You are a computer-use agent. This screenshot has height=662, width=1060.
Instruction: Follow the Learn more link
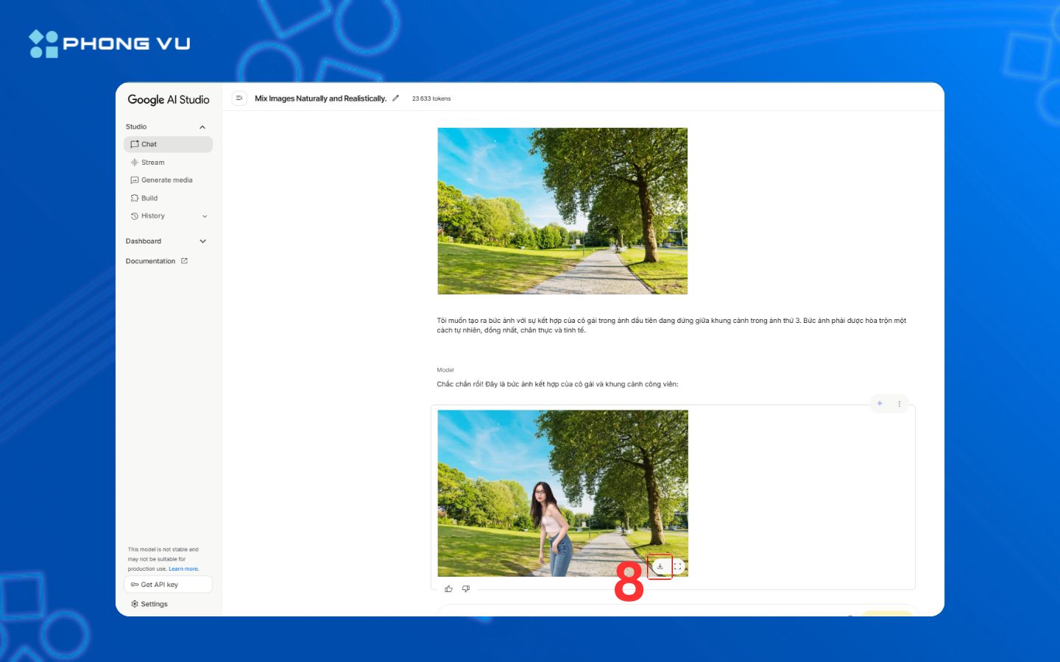[183, 569]
